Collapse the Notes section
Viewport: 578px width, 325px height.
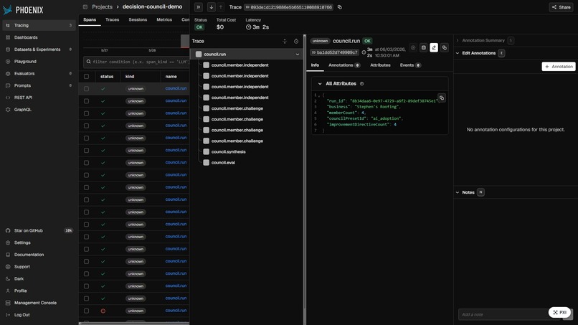pyautogui.click(x=458, y=192)
